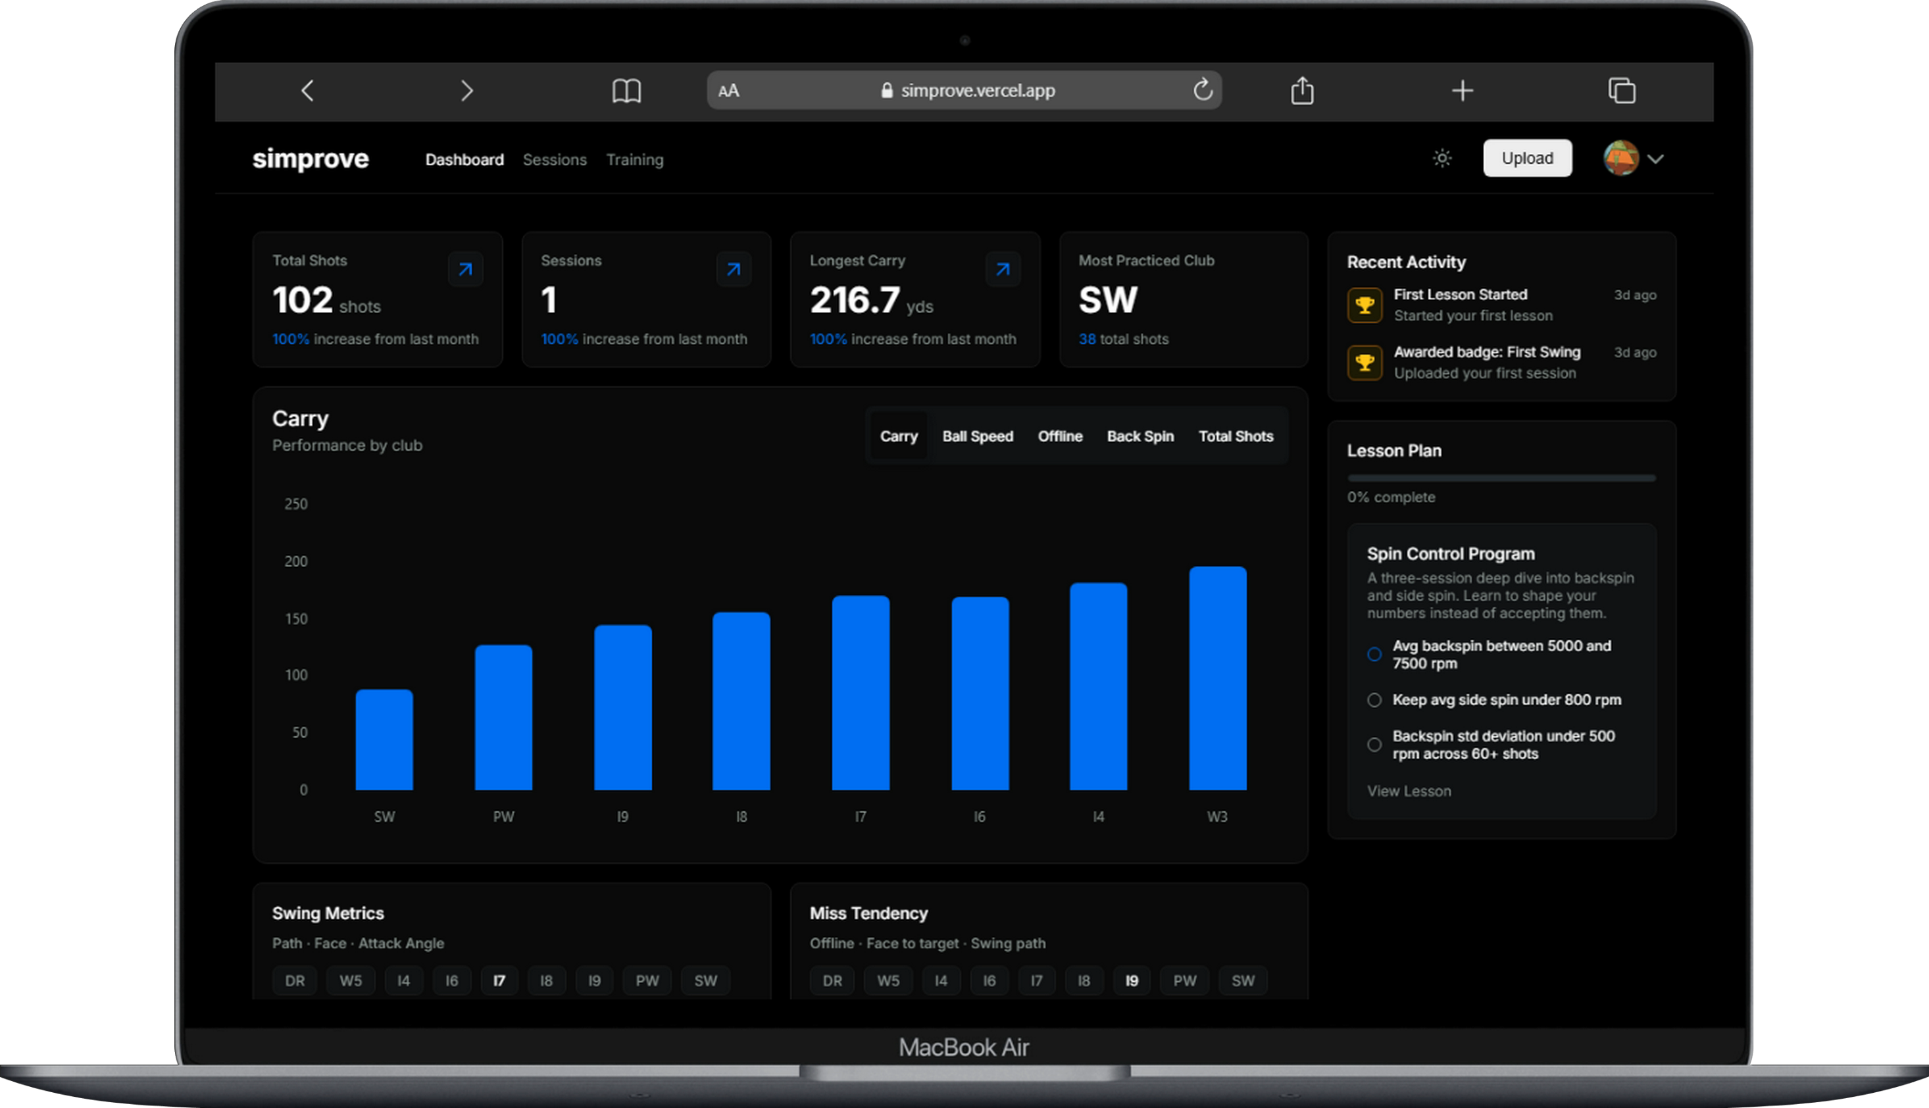Open Total Shots arrow icon

(x=465, y=269)
